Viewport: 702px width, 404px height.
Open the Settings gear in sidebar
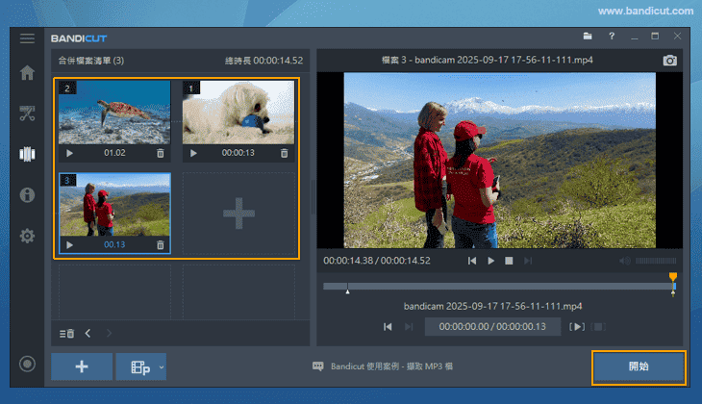point(27,236)
